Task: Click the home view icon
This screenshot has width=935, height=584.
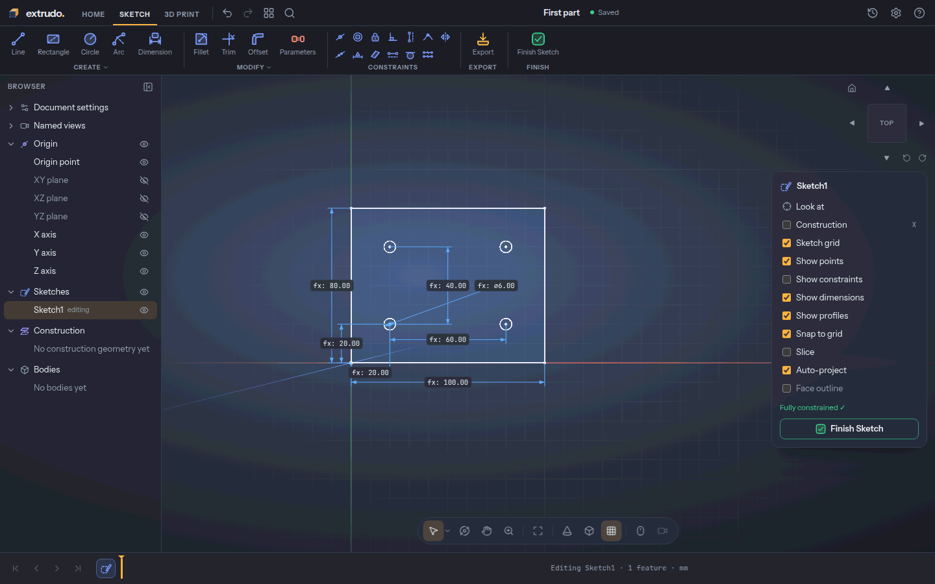Action: point(852,88)
